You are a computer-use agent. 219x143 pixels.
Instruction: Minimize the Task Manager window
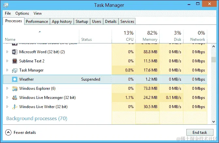189,4
